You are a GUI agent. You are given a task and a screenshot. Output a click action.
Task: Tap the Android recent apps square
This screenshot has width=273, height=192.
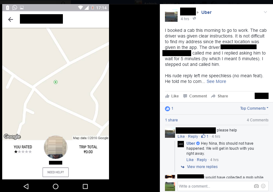click(85, 186)
